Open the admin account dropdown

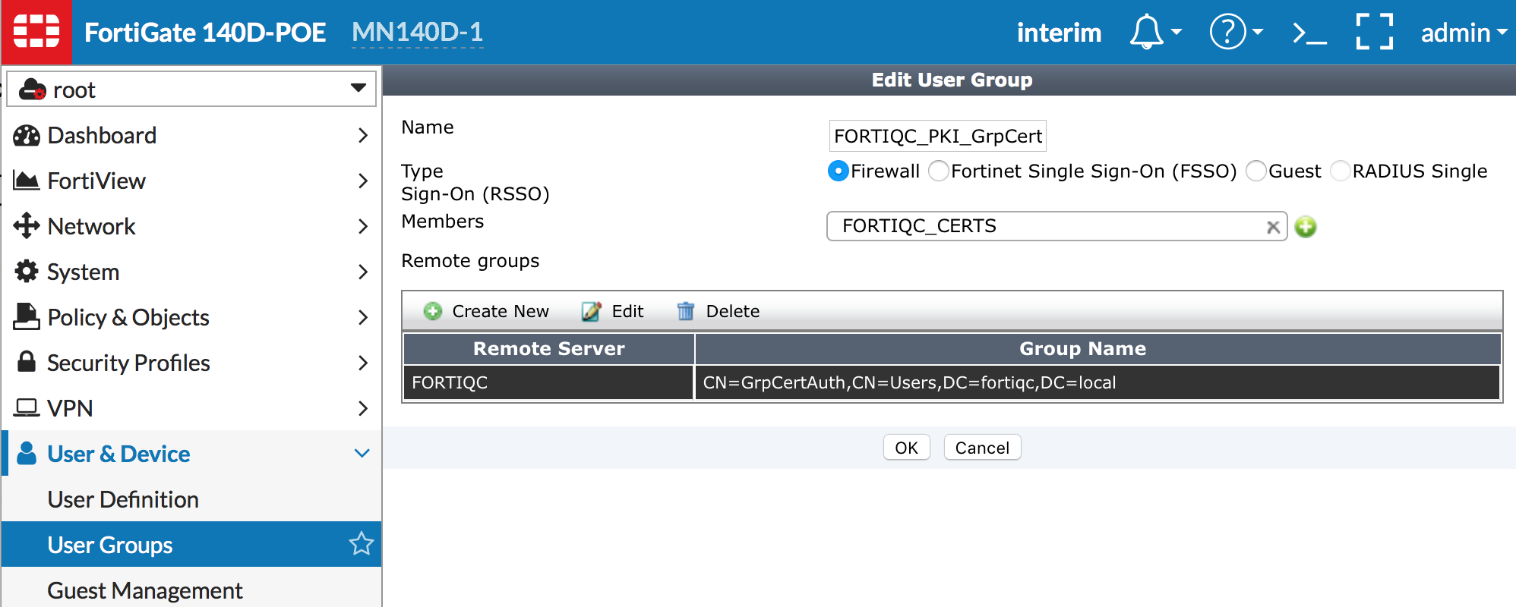(1464, 33)
